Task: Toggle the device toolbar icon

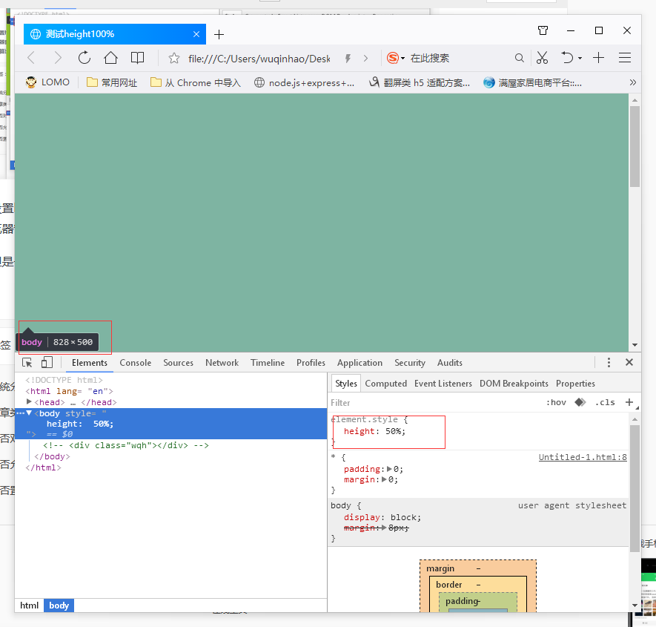Action: pos(47,363)
